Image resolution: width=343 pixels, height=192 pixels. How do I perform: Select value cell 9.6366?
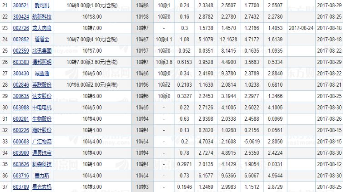coord(228,176)
